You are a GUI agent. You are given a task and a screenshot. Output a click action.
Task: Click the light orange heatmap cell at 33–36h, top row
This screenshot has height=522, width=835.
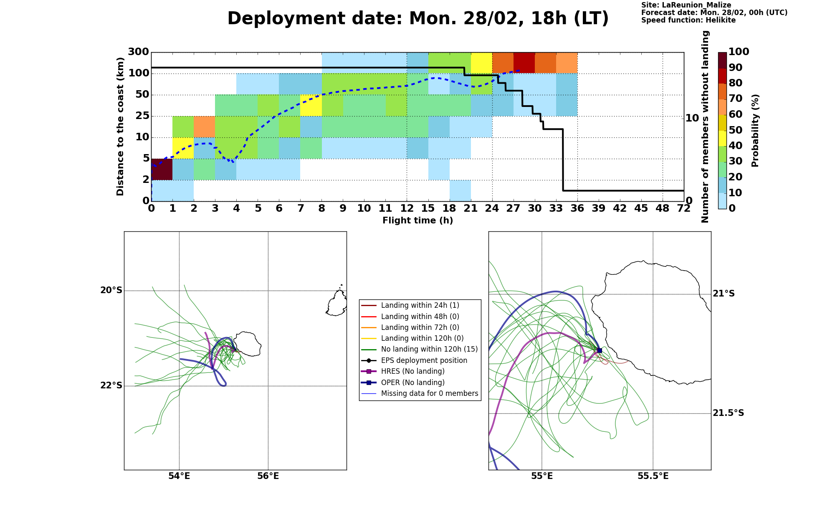pos(567,63)
